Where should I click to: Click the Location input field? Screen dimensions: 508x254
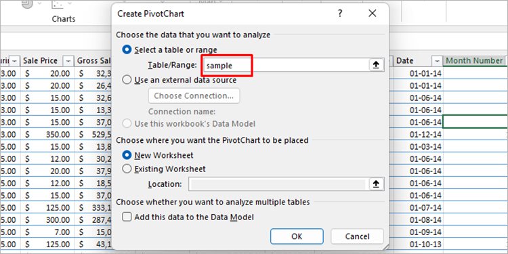coord(278,184)
